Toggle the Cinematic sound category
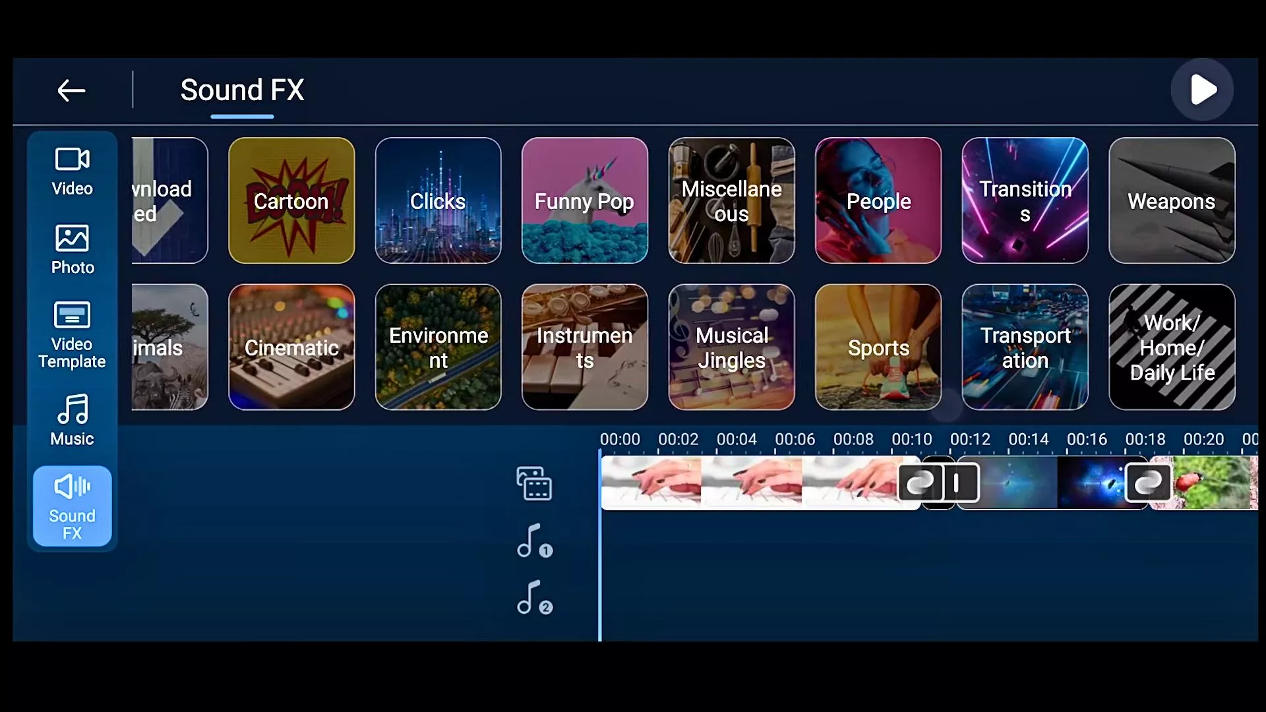 (x=291, y=347)
